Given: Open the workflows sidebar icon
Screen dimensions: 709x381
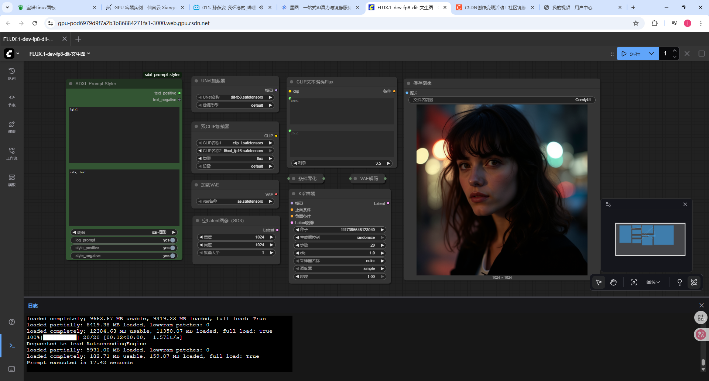Looking at the screenshot, I should 12,153.
